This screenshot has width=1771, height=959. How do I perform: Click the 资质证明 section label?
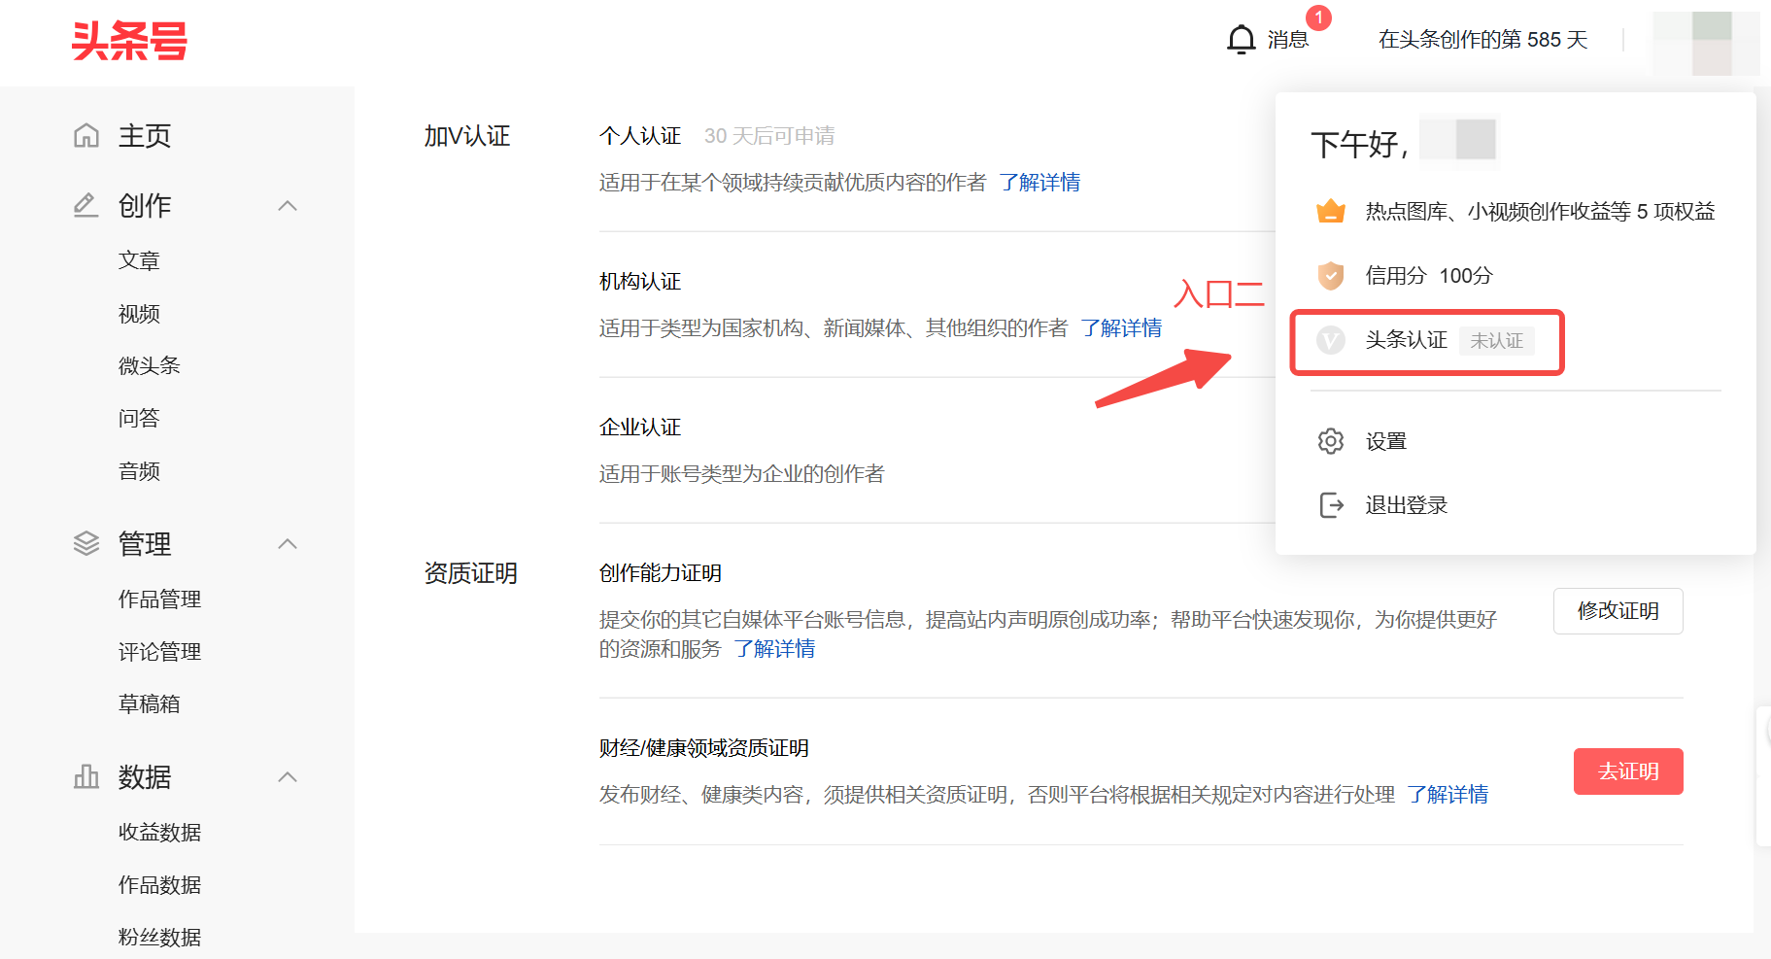pyautogui.click(x=470, y=573)
